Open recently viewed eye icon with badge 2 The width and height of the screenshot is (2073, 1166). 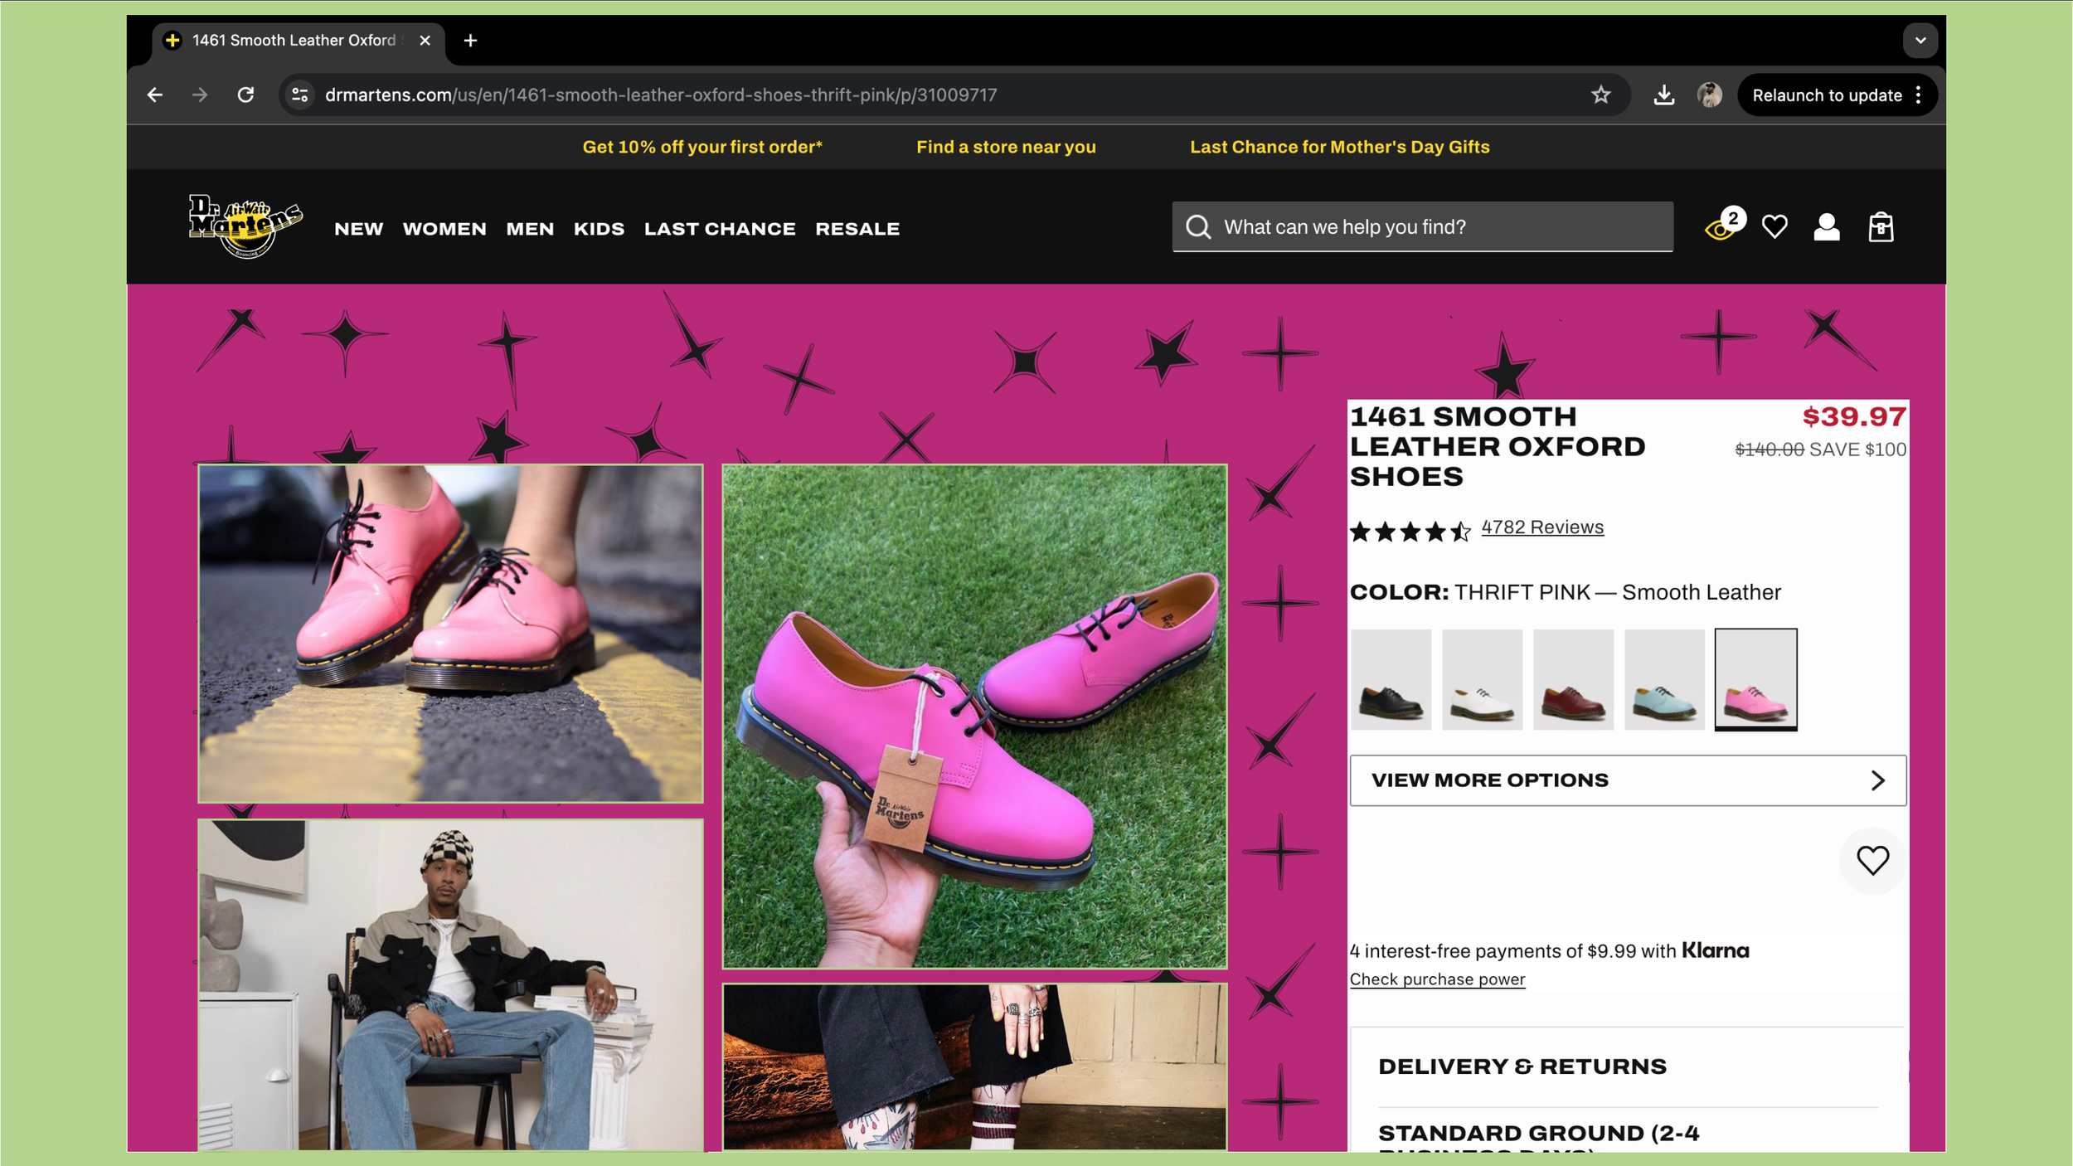pos(1724,225)
